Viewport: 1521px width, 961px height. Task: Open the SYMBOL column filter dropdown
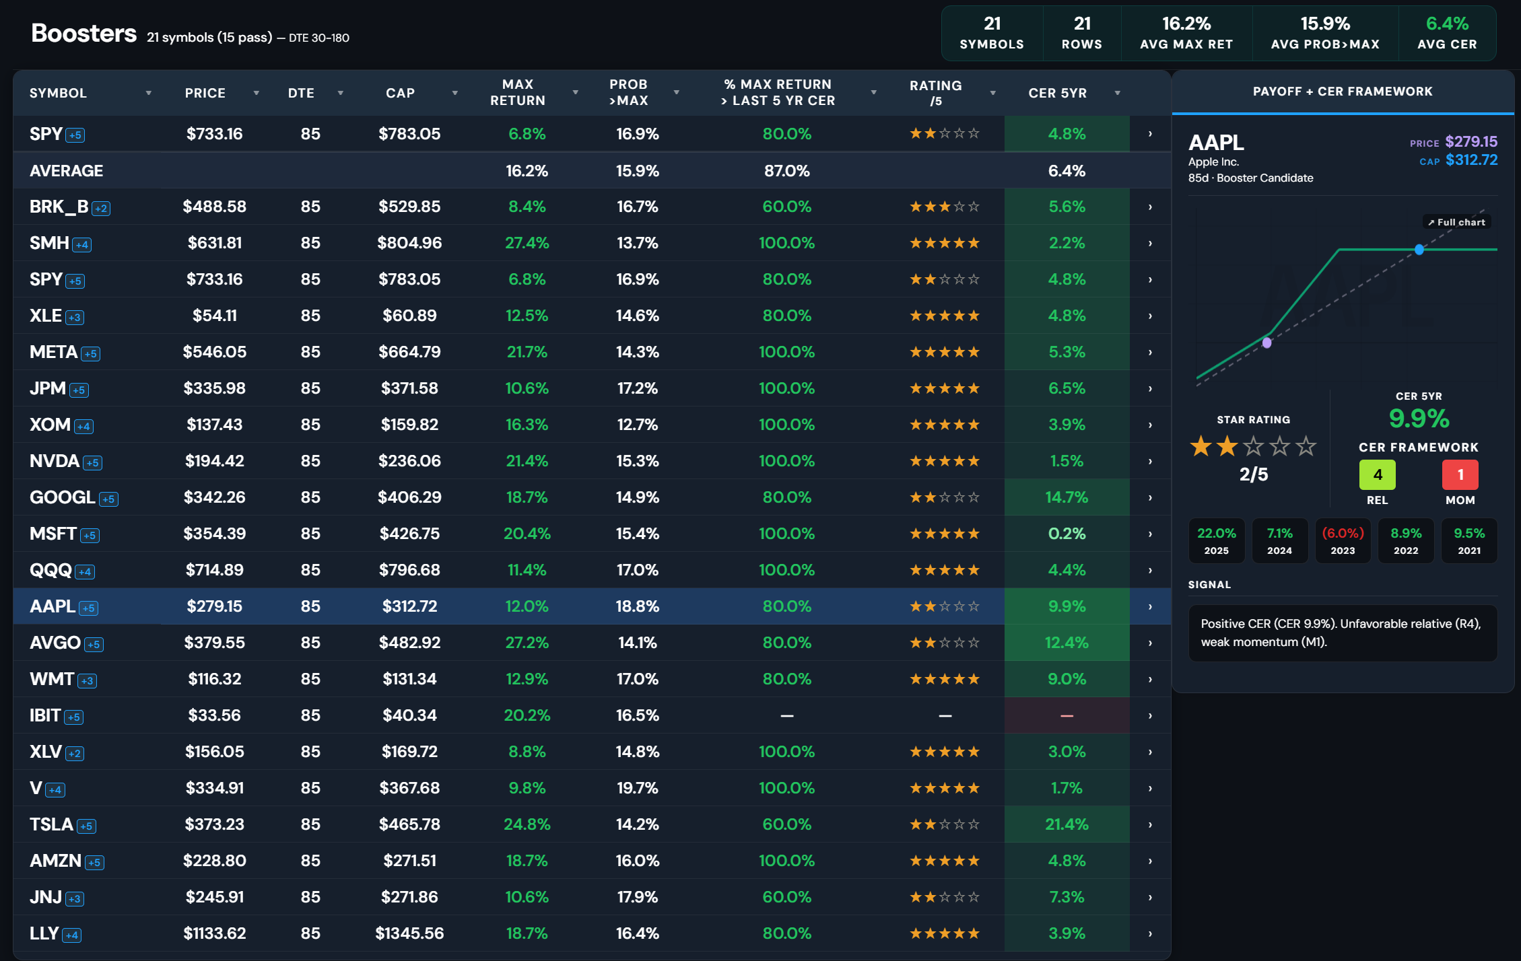coord(149,93)
